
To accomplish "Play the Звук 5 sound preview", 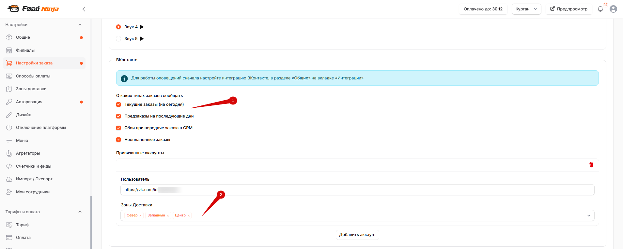I will pos(142,39).
